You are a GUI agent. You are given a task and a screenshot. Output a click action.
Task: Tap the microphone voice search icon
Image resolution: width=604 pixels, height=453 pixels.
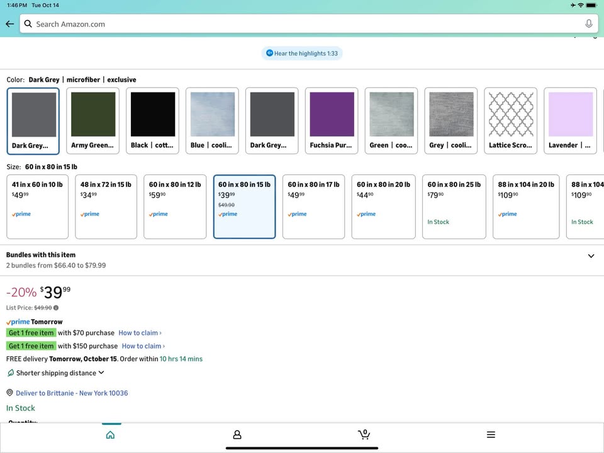pyautogui.click(x=588, y=24)
